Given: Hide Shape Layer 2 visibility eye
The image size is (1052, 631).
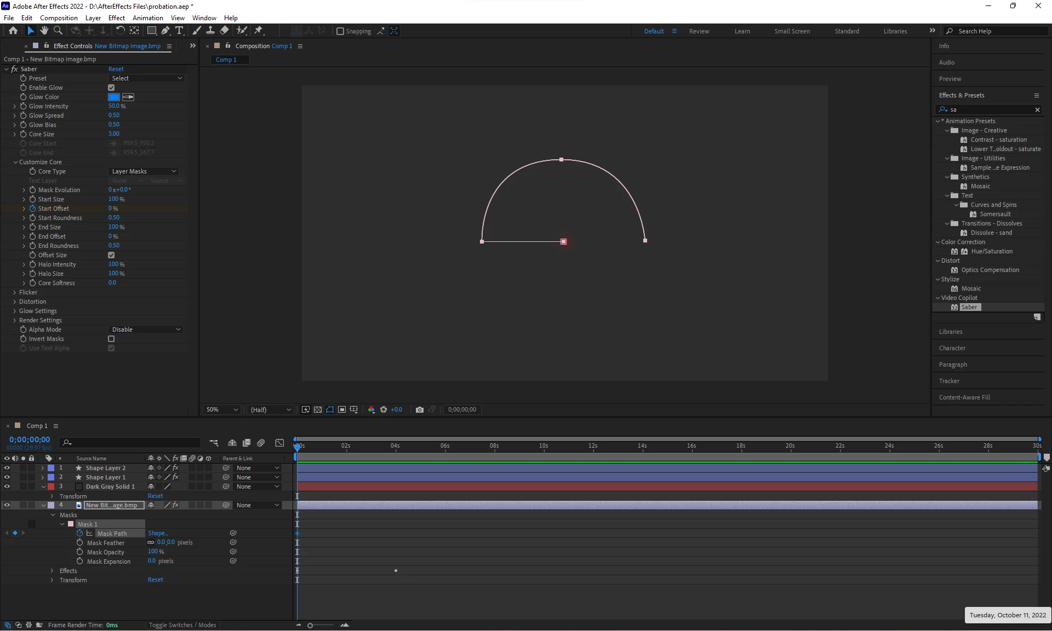Looking at the screenshot, I should [7, 468].
